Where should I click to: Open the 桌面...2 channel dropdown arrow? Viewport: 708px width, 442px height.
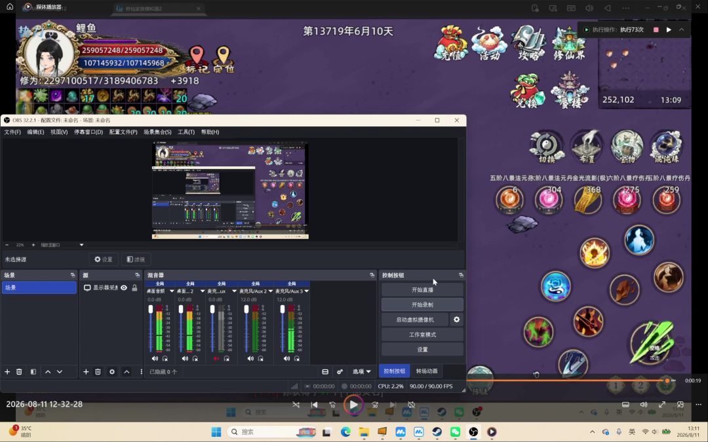[203, 291]
